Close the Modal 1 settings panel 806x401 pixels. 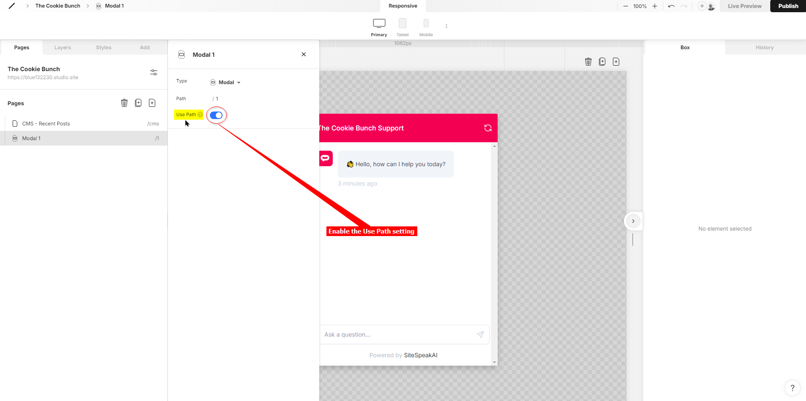tap(304, 54)
